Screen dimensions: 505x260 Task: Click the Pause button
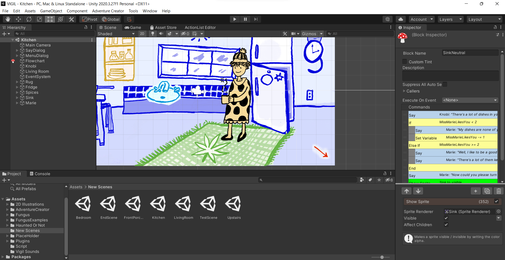pos(245,19)
